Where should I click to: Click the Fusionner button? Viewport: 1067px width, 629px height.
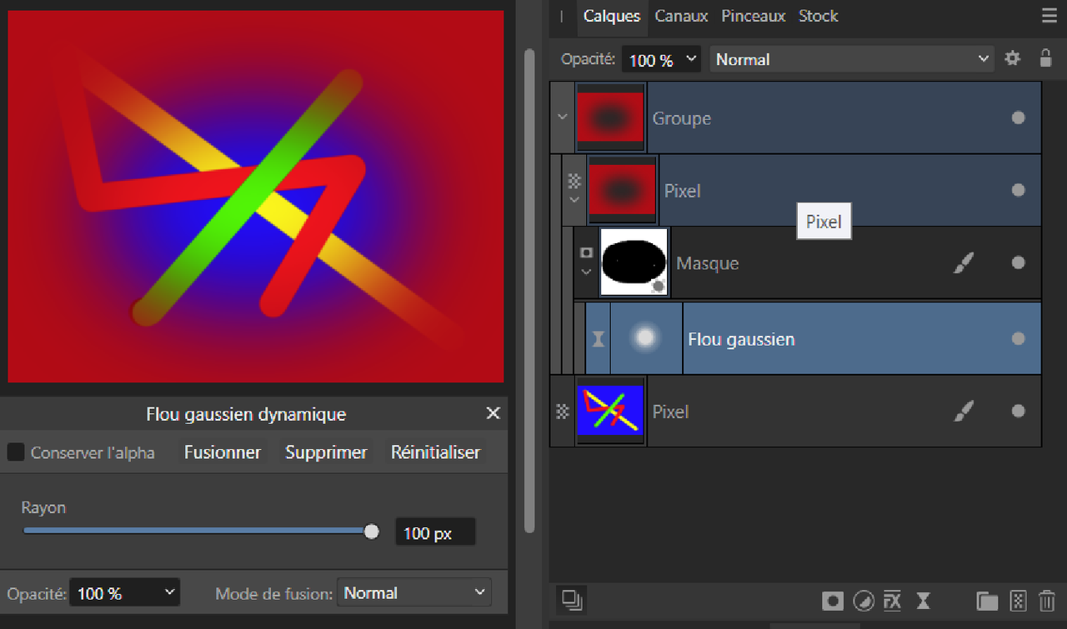pos(222,452)
